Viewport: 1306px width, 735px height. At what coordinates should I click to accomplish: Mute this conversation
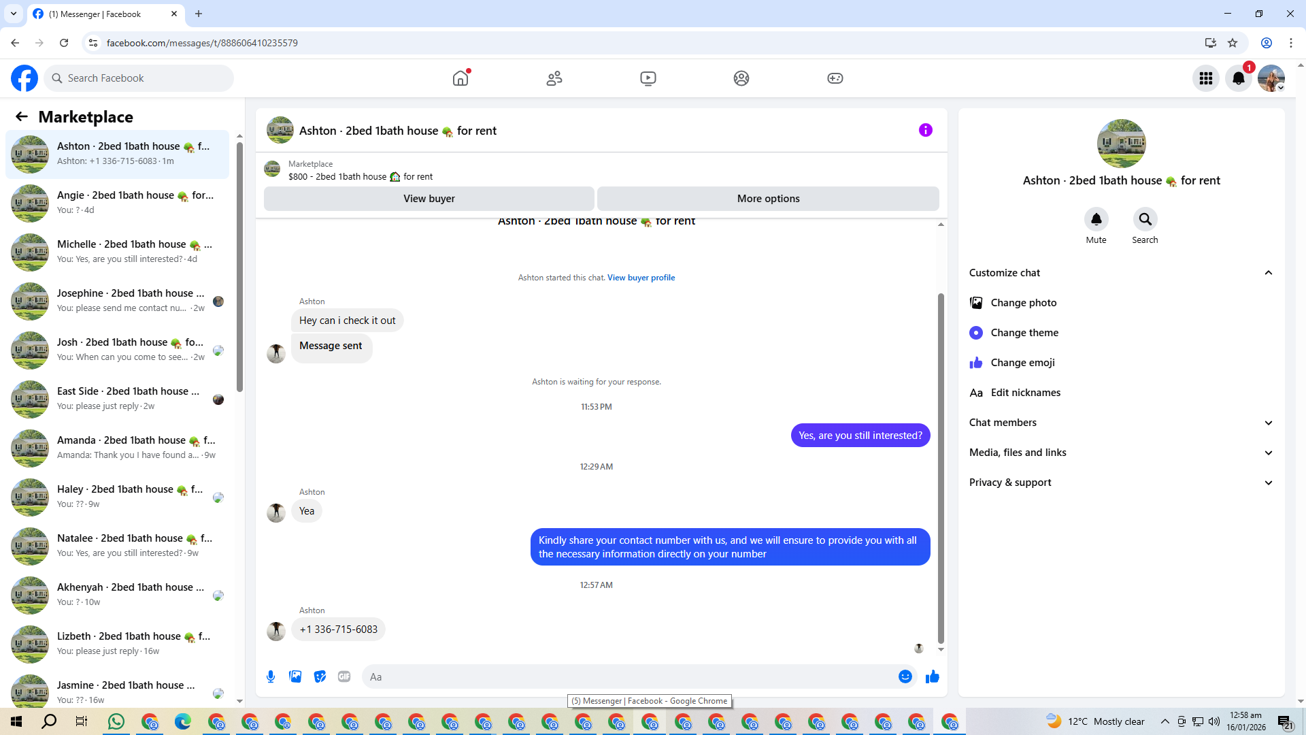(x=1096, y=220)
